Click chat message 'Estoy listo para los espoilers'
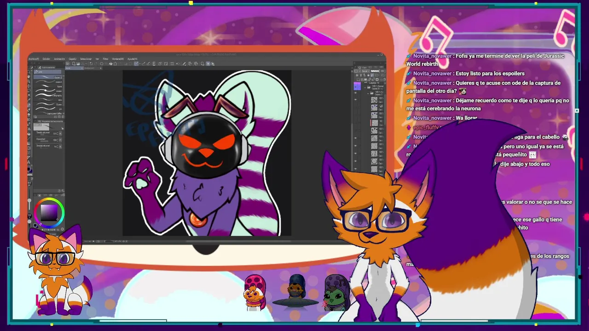This screenshot has width=589, height=331. pos(490,74)
